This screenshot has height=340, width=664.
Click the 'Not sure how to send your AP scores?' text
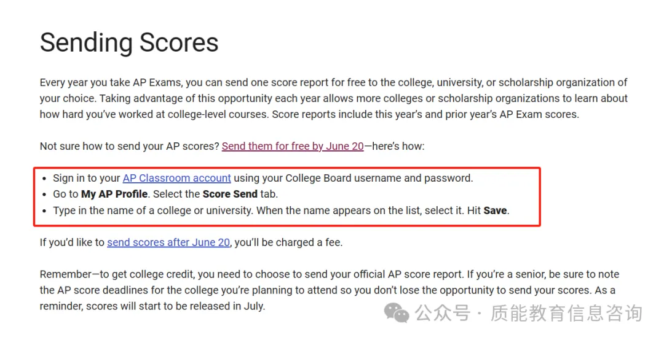(130, 146)
